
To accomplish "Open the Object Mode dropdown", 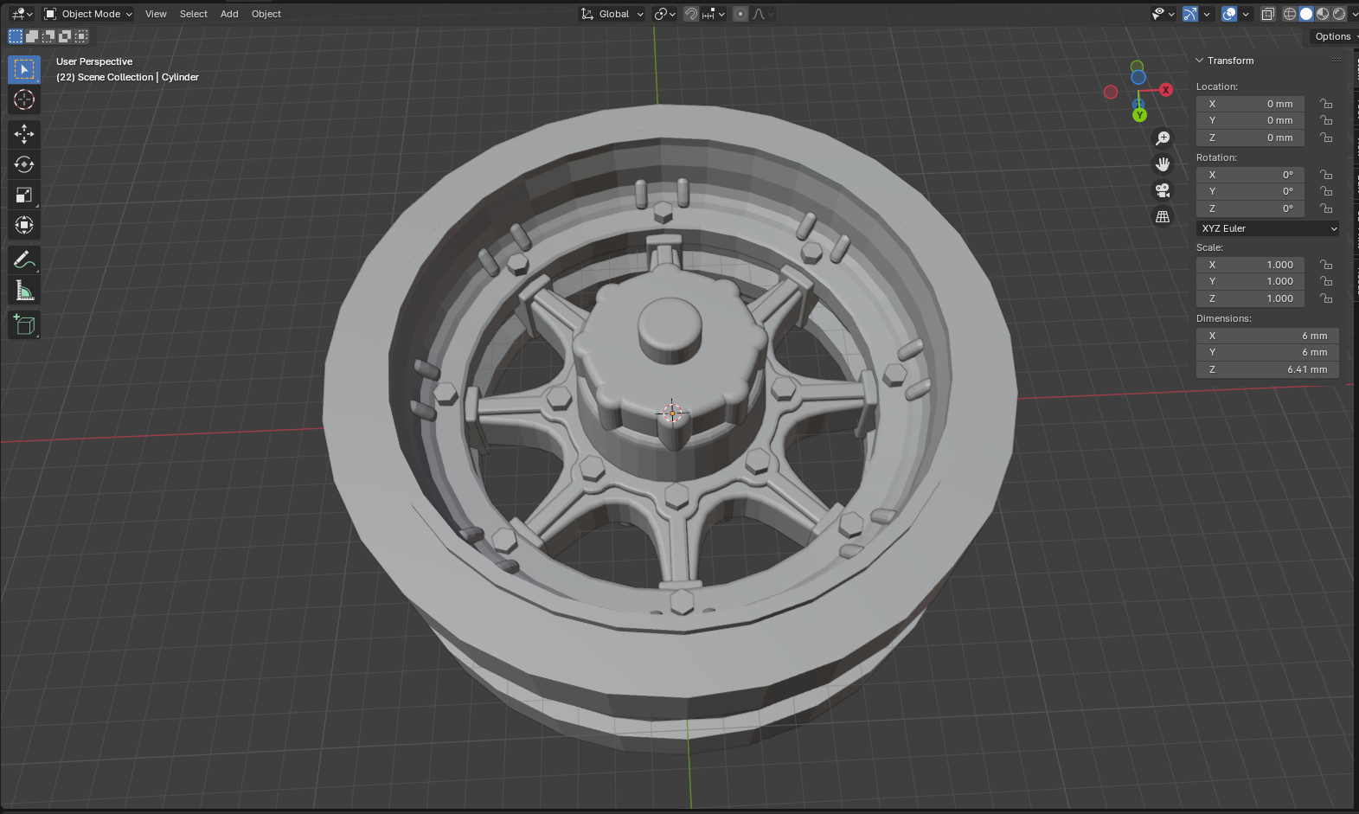I will pyautogui.click(x=88, y=14).
